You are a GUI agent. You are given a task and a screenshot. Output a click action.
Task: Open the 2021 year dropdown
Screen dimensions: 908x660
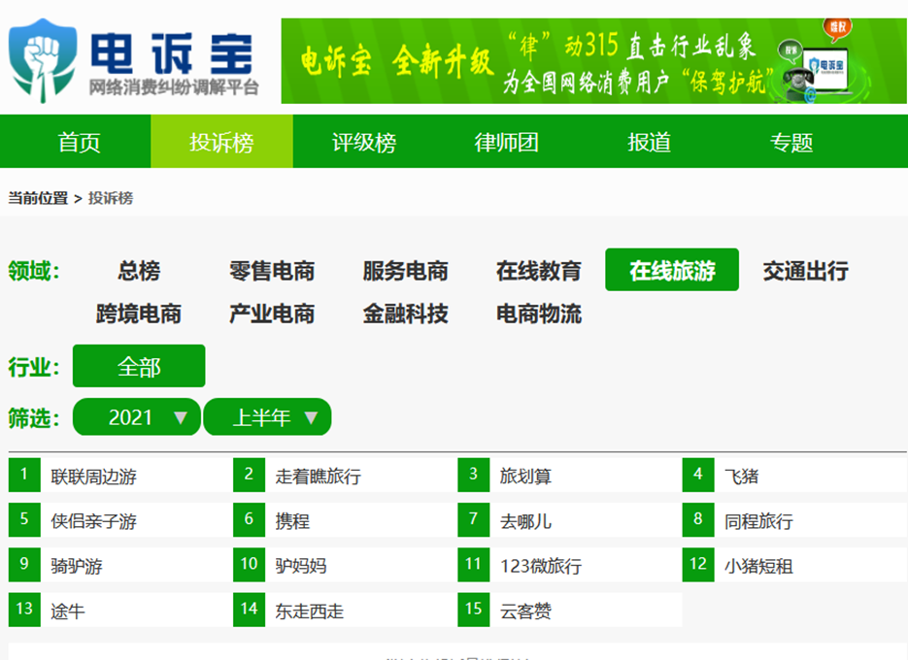pos(137,416)
